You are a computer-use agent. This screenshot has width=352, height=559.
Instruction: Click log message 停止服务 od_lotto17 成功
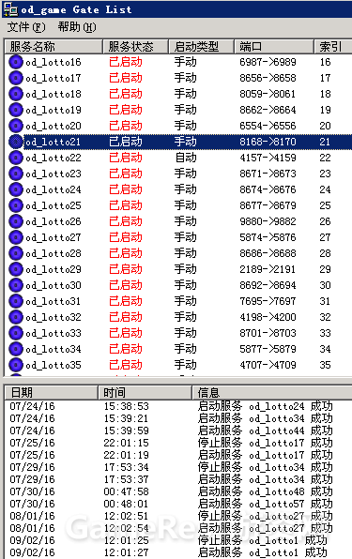click(x=266, y=443)
